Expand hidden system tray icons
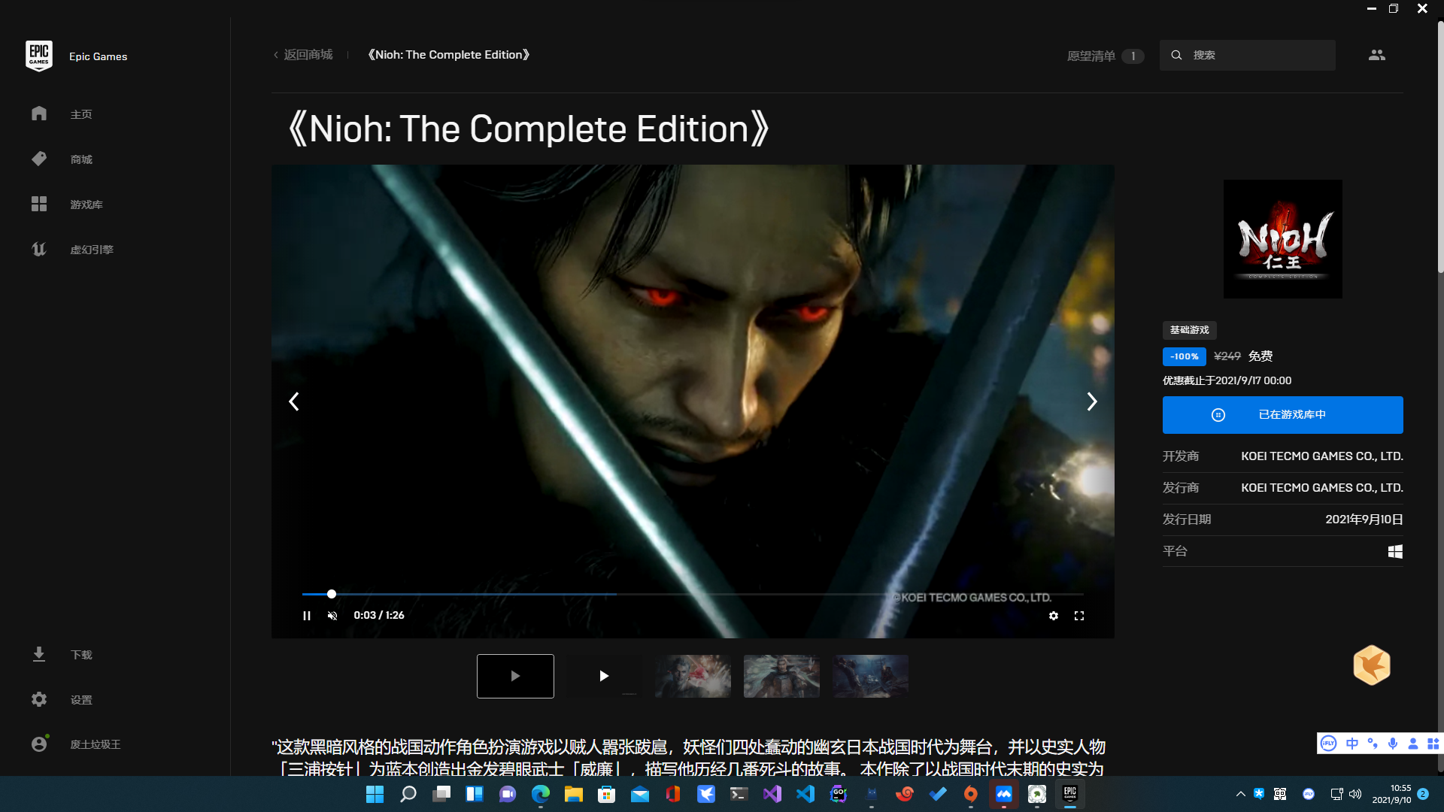Screen dimensions: 1444x812 pos(1240,794)
